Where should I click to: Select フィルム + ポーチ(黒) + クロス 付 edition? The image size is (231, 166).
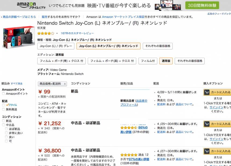click(x=112, y=61)
